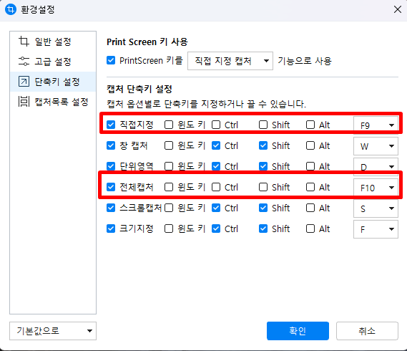407x351 pixels.
Task: Uncheck Ctrl for 단위영역 row
Action: click(216, 166)
